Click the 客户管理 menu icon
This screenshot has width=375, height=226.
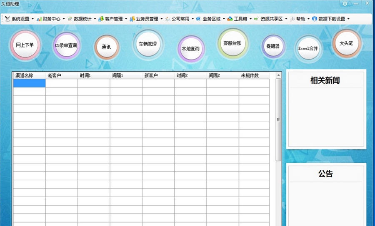pos(101,19)
